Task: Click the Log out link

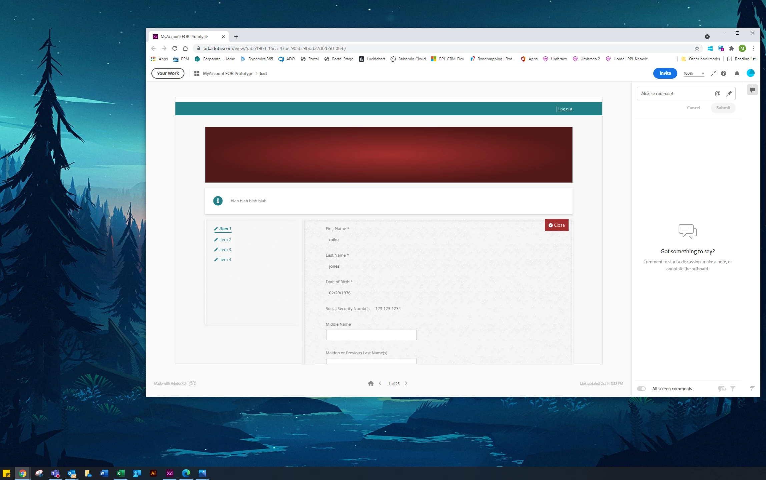Action: (x=565, y=109)
